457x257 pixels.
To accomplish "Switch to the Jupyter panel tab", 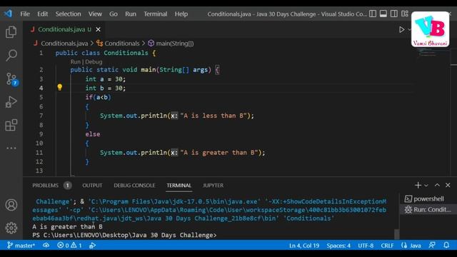I will (x=213, y=186).
